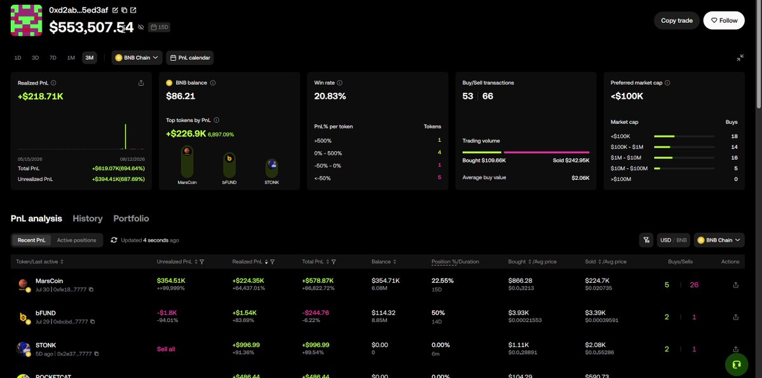The height and width of the screenshot is (378, 762).
Task: Hide the $553,507.54 balance with eye icon
Action: pos(141,27)
